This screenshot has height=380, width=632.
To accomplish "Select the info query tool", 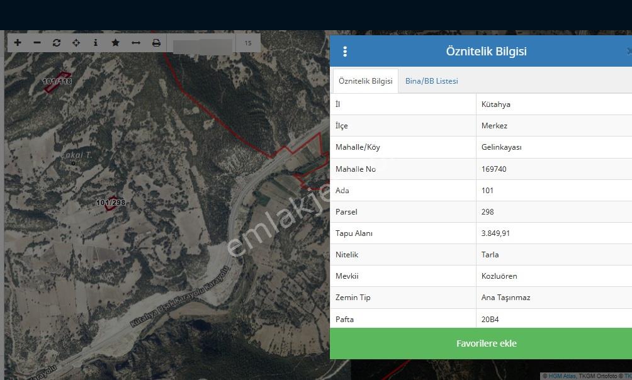I will point(96,43).
